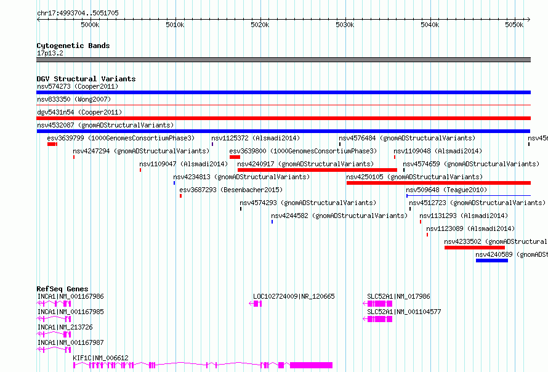
Task: Click the SLC52A1 NM_017986 gene glyph
Action: [x=377, y=304]
